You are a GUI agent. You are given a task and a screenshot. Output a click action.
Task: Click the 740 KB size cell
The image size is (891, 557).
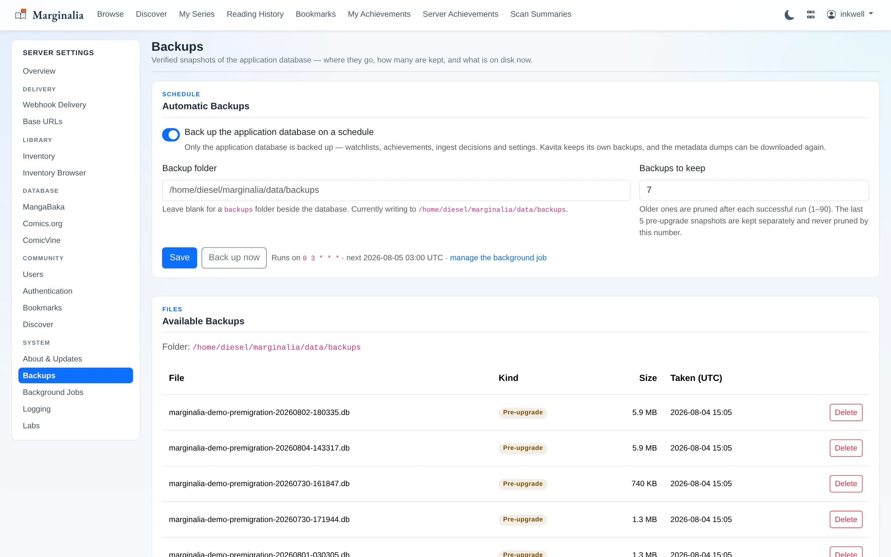644,483
